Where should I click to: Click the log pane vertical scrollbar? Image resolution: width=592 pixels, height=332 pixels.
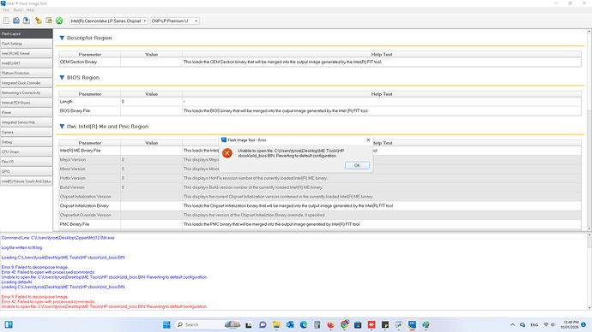[589, 272]
